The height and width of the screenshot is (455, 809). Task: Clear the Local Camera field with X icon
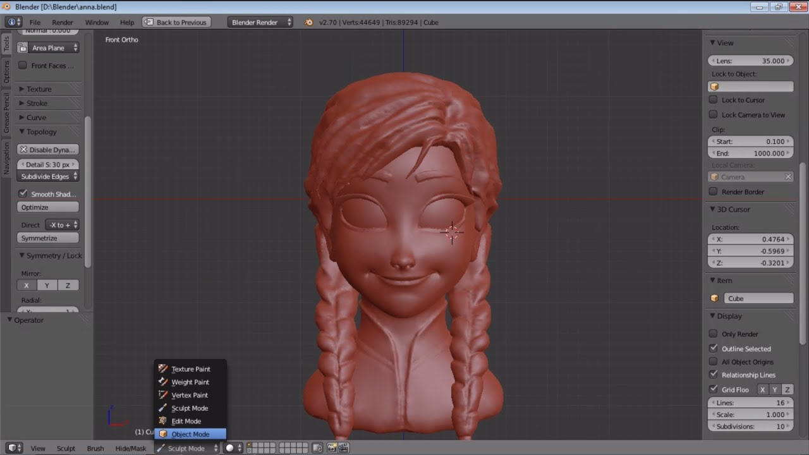coord(788,177)
